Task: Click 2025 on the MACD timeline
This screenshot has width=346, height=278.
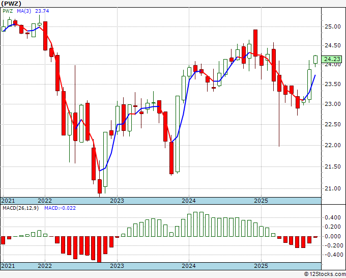Action: [261, 266]
